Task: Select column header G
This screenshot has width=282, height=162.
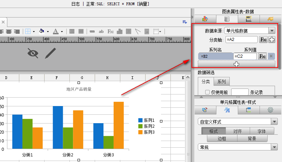Action: click(82, 78)
